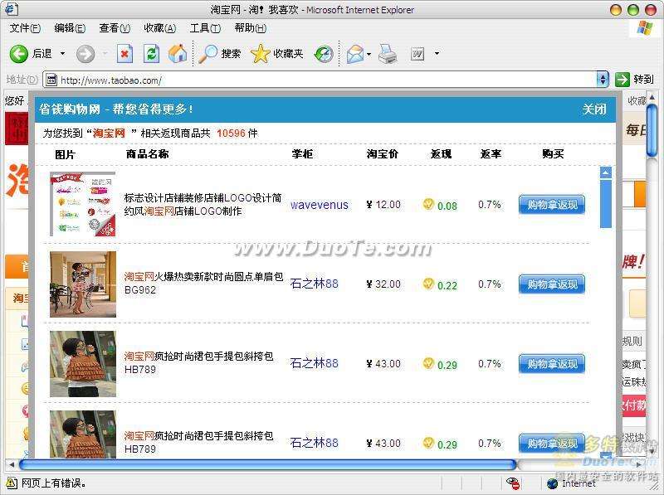Click the result count 10596
Screen dimensions: 664x495
(x=231, y=133)
